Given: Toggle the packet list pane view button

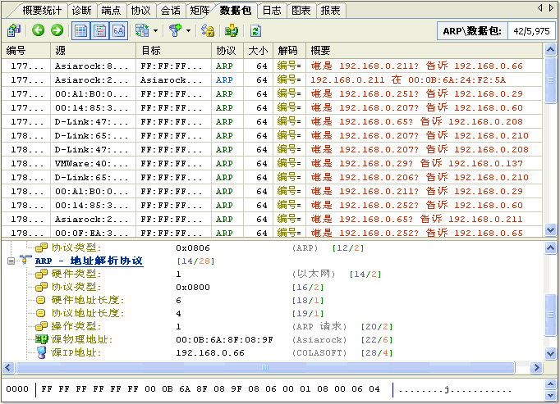Looking at the screenshot, I should [81, 31].
